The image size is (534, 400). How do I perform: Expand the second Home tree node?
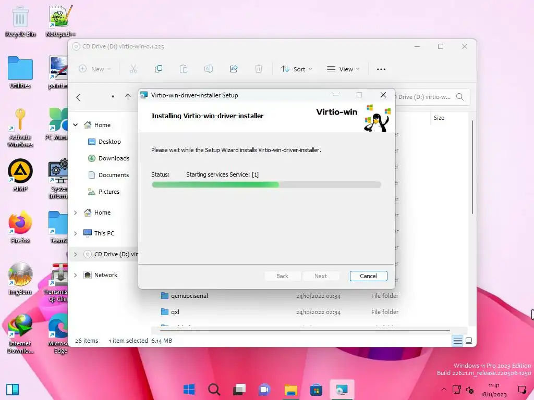tap(75, 213)
